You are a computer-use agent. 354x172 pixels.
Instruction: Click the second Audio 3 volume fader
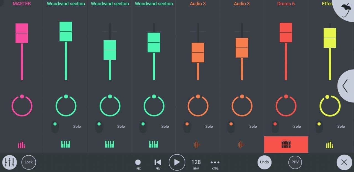pyautogui.click(x=242, y=48)
